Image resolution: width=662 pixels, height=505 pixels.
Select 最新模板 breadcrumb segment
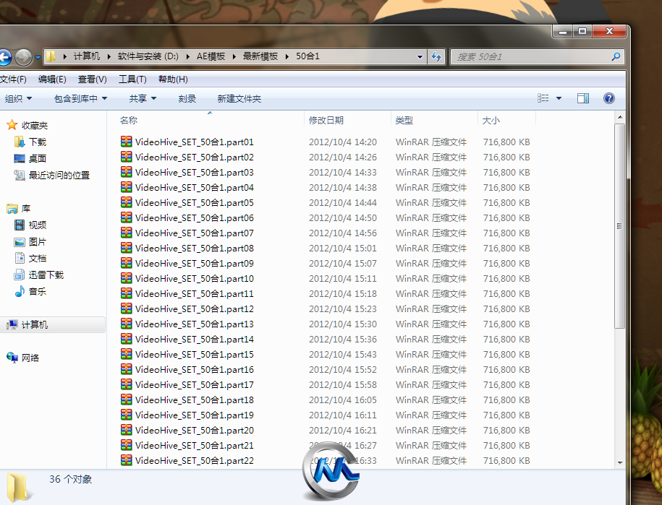pos(260,56)
